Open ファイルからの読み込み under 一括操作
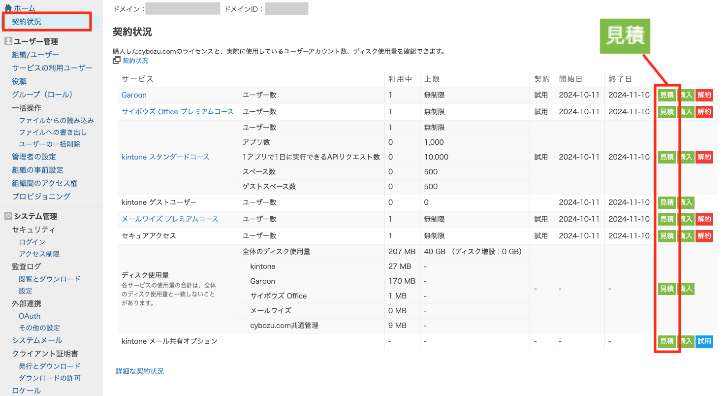Screen dimensions: 728x396 click(x=56, y=121)
